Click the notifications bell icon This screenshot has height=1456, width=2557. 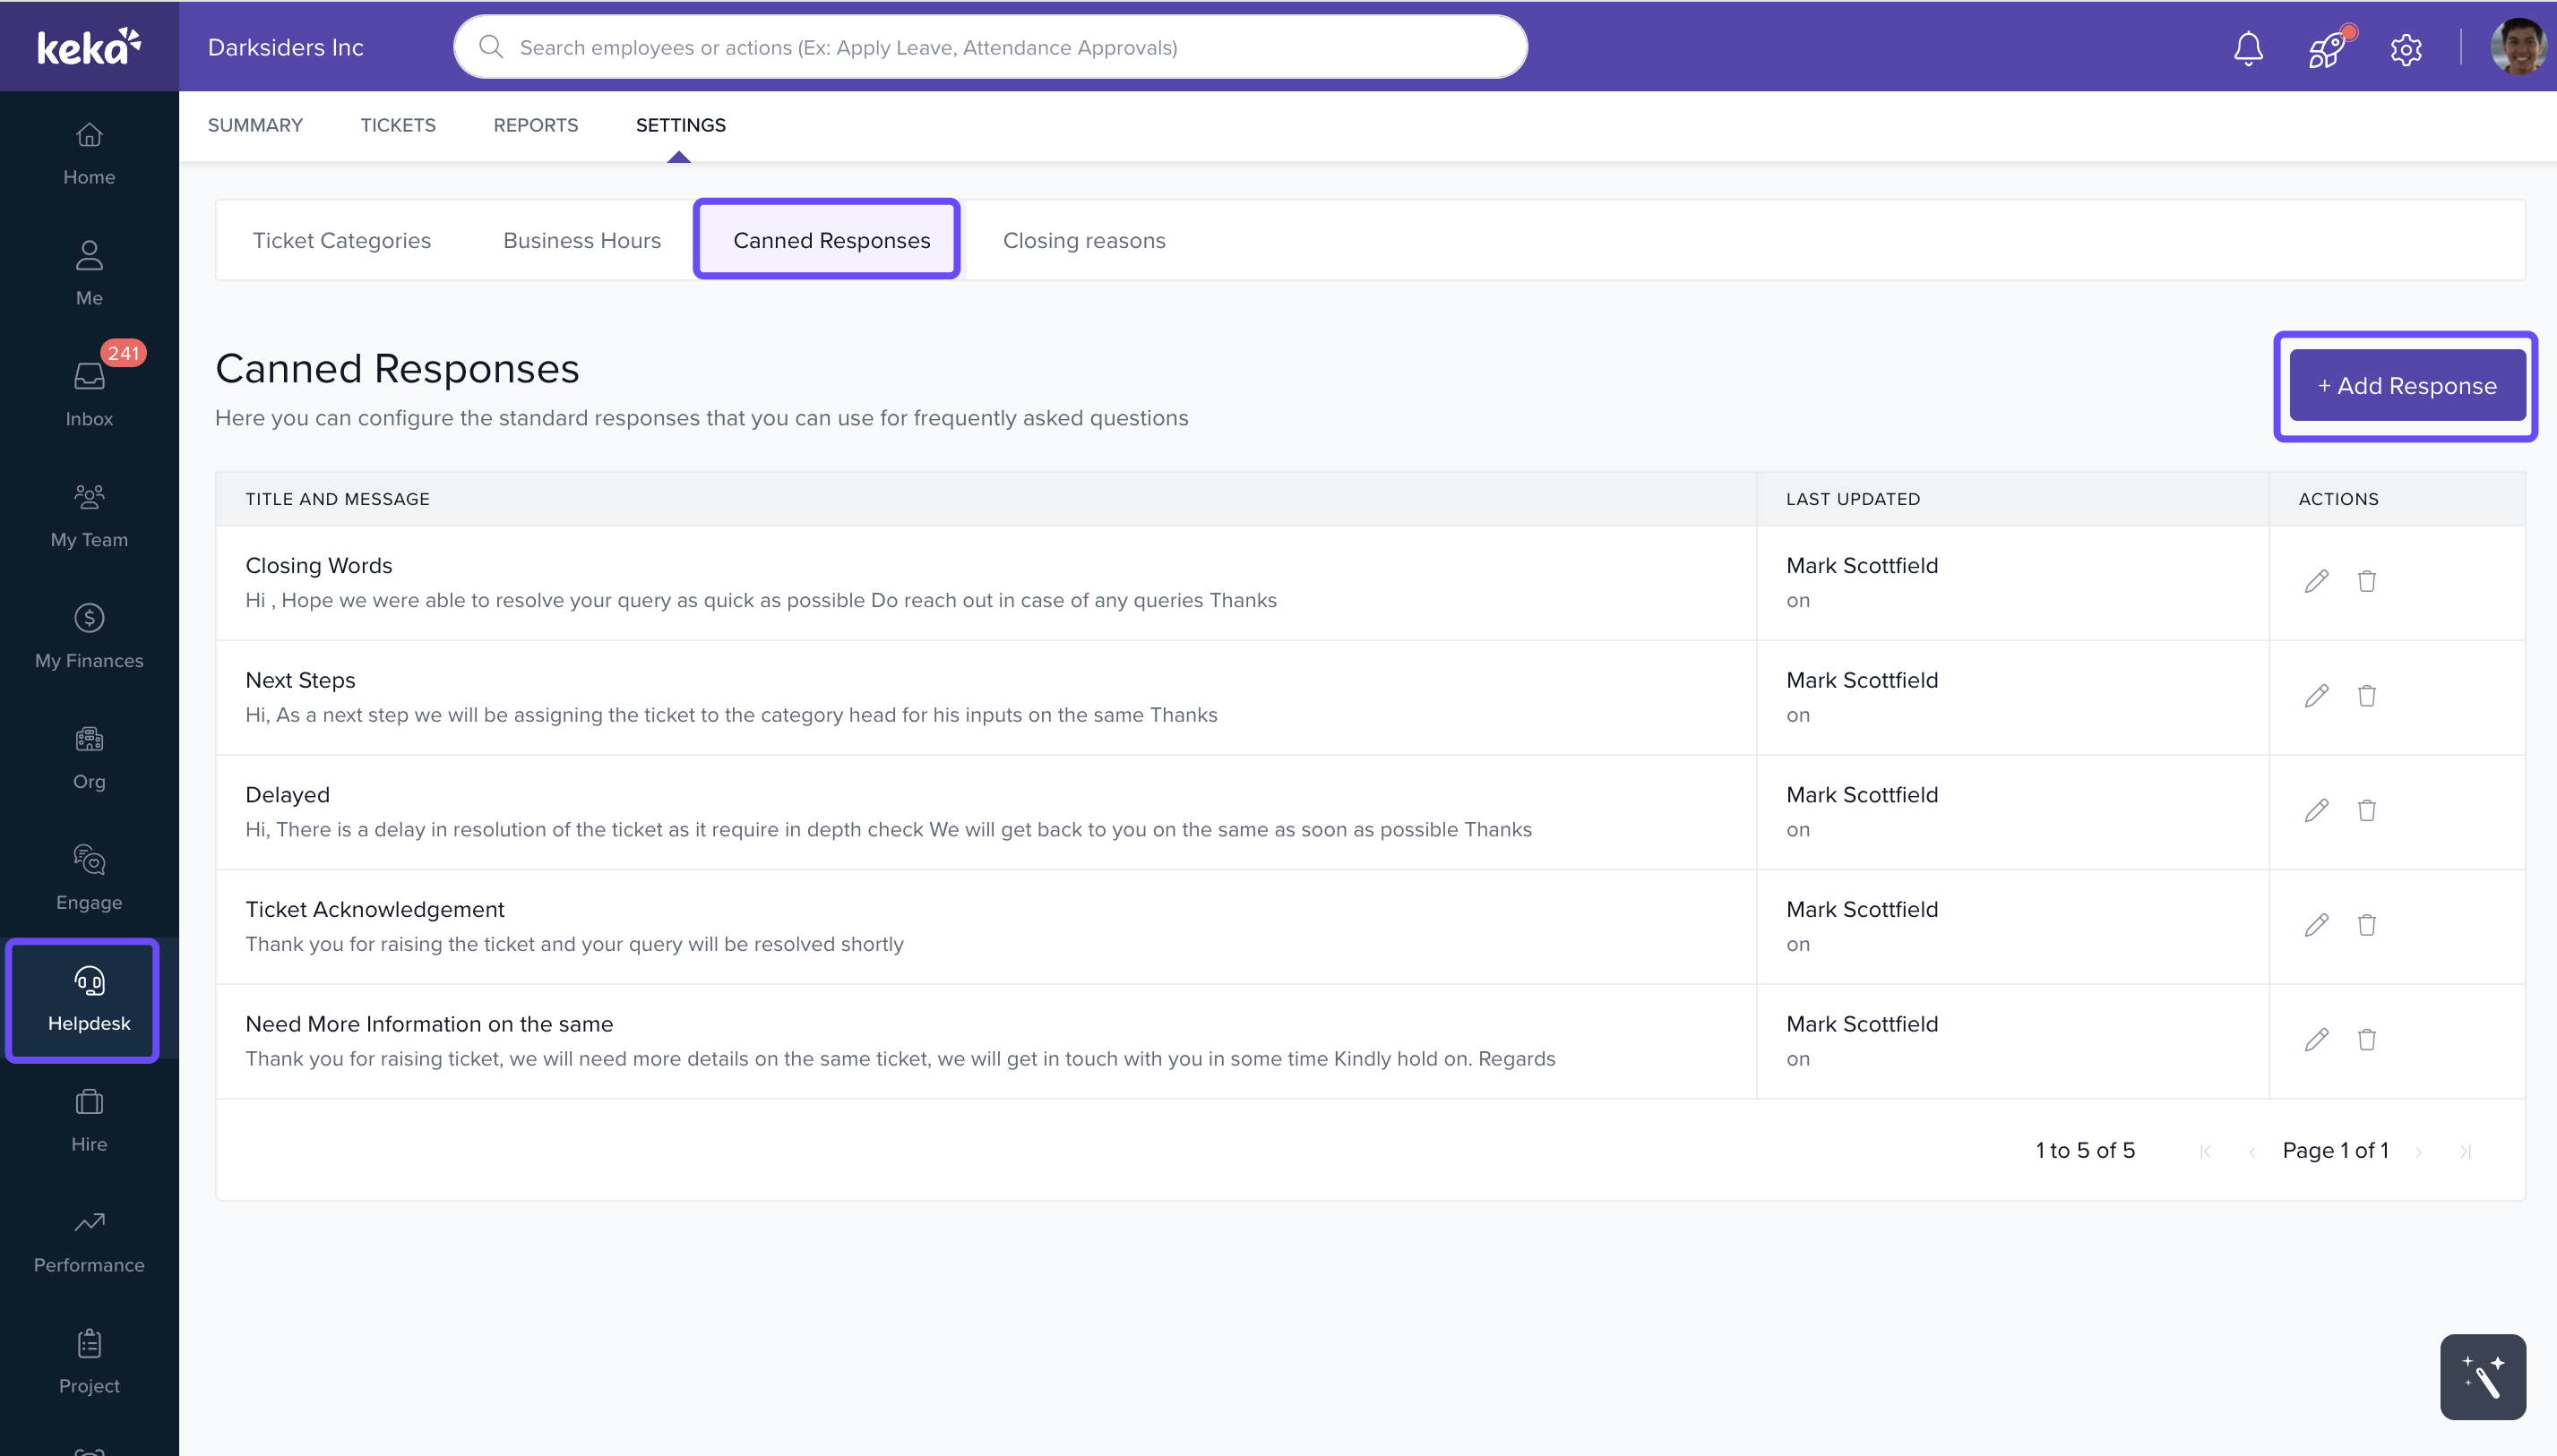[2248, 48]
